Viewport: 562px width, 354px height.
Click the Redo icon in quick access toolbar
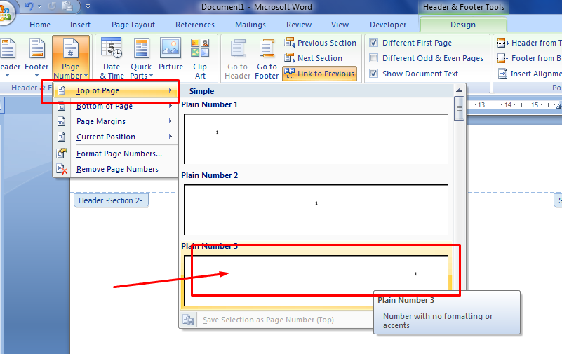pyautogui.click(x=52, y=6)
